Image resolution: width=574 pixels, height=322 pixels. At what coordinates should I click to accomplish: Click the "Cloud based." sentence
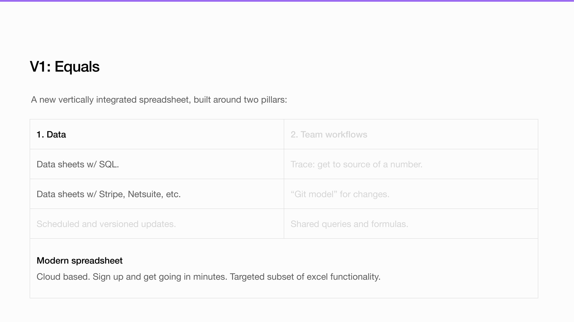63,277
